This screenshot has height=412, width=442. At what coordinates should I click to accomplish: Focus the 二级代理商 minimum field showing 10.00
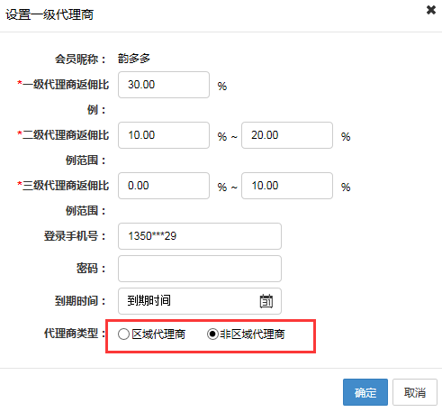click(164, 135)
